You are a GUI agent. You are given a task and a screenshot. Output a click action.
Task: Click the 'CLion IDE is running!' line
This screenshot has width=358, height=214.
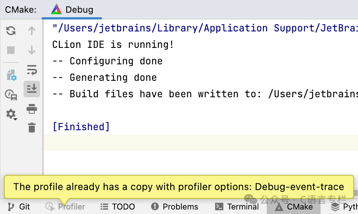point(113,45)
